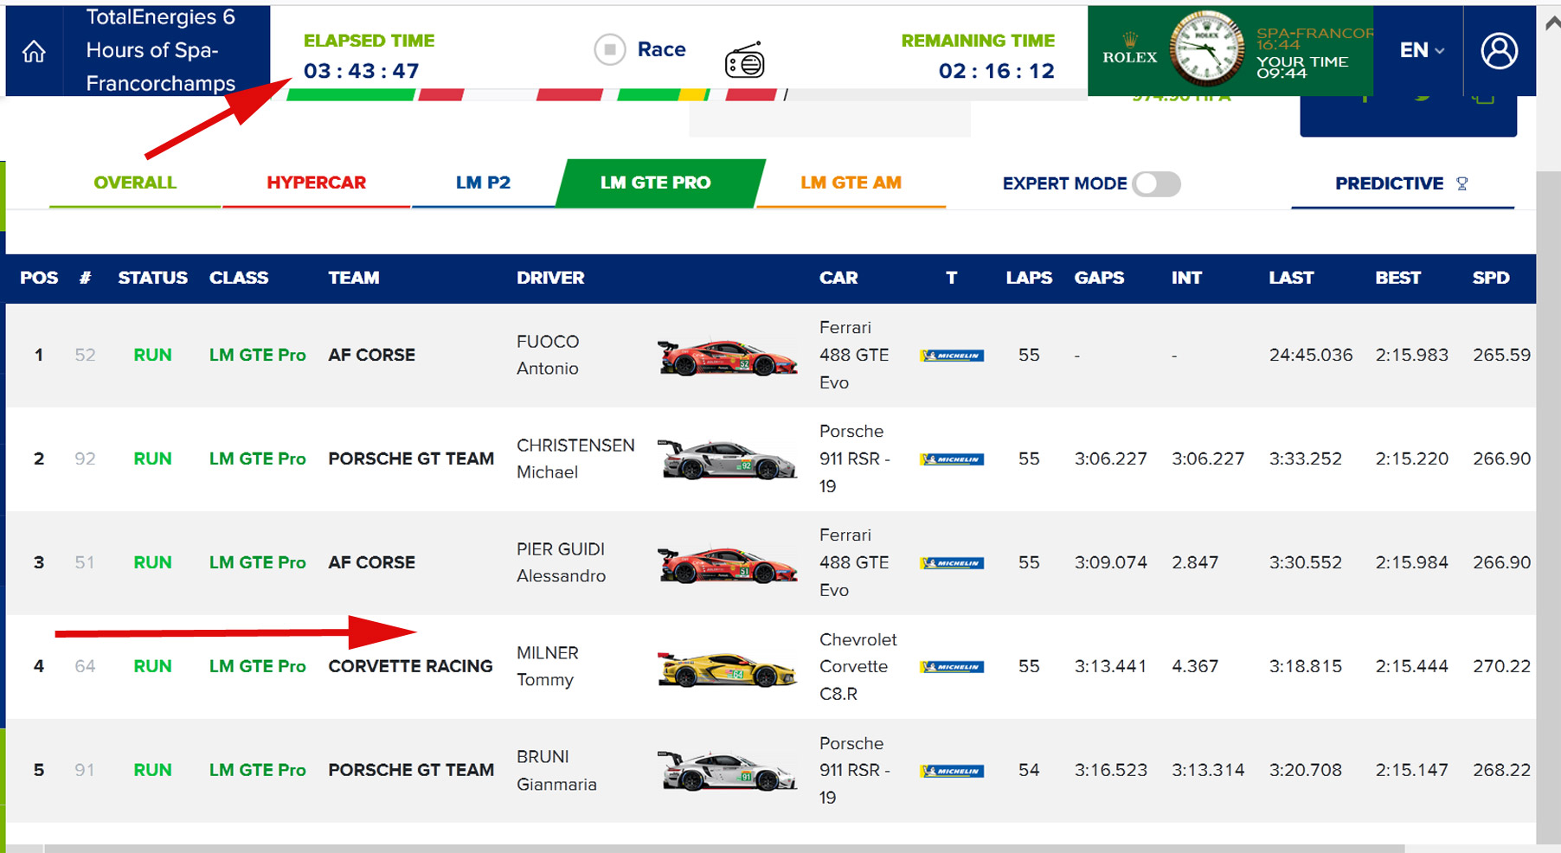The width and height of the screenshot is (1561, 853).
Task: Open the user account profile icon
Action: click(1499, 51)
